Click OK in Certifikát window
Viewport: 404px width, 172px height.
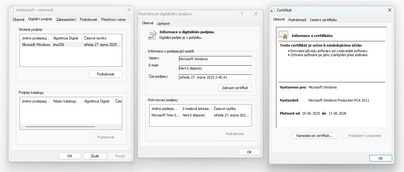click(x=381, y=158)
